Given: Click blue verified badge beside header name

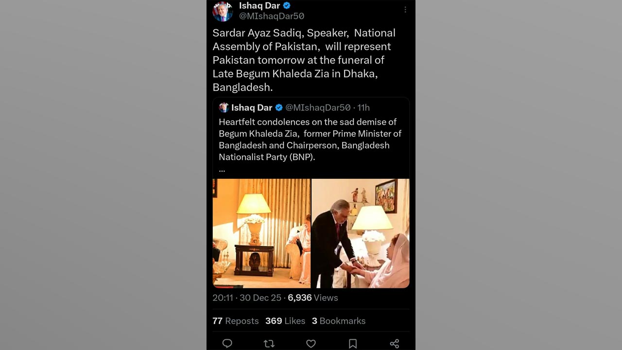Looking at the screenshot, I should click(287, 5).
